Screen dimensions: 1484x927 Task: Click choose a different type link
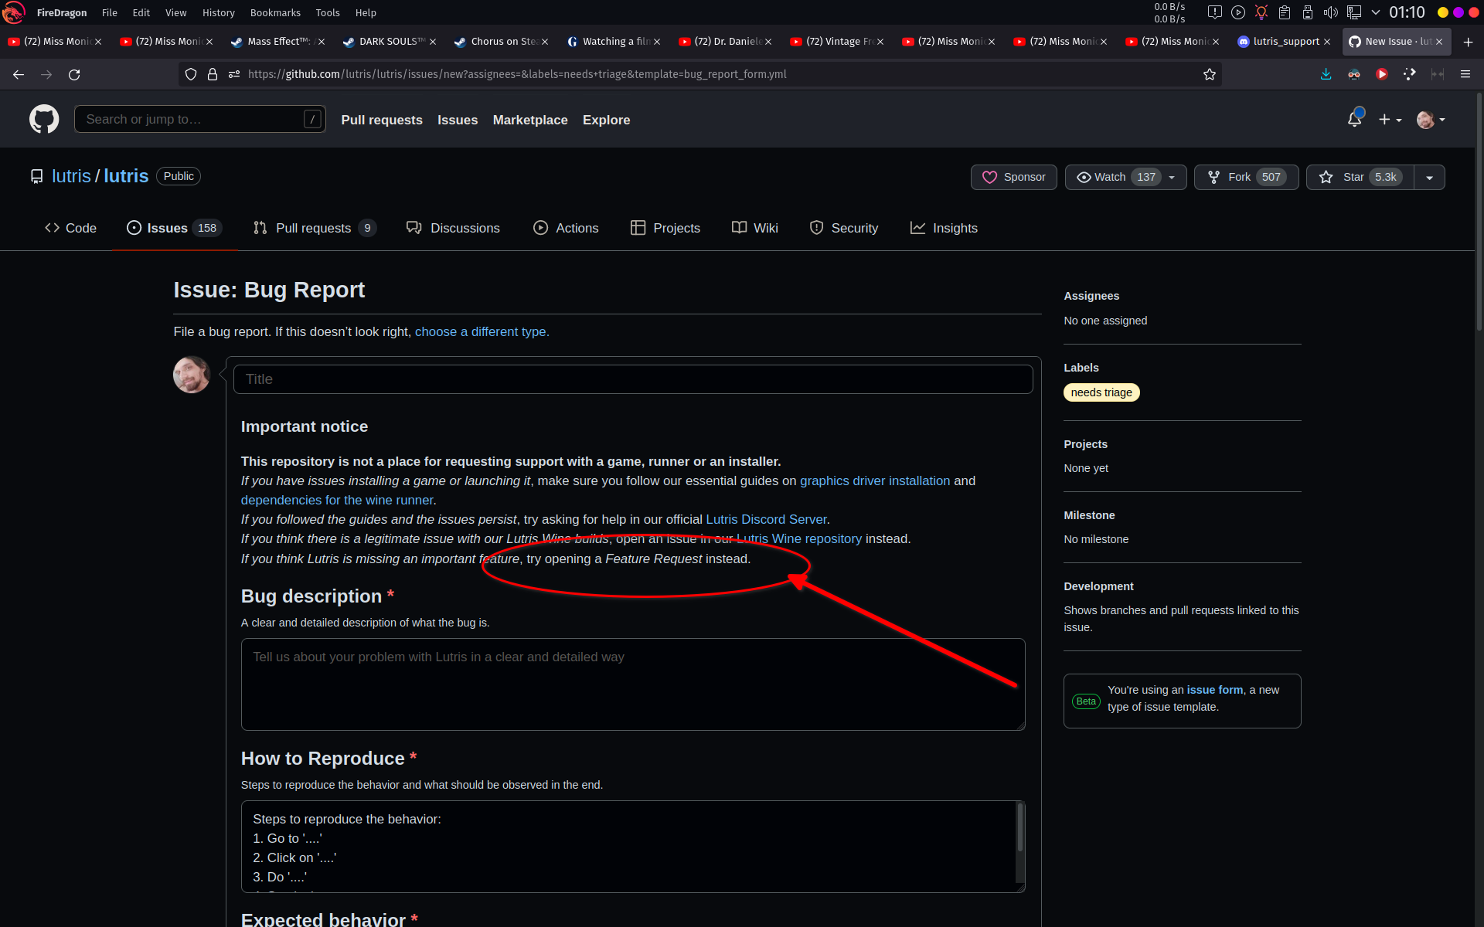[x=482, y=331]
